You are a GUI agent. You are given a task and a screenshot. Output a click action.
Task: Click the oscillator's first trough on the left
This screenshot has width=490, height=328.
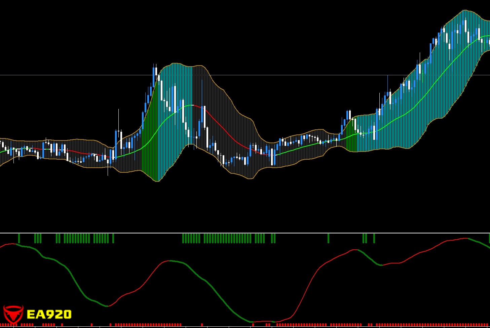(107, 306)
